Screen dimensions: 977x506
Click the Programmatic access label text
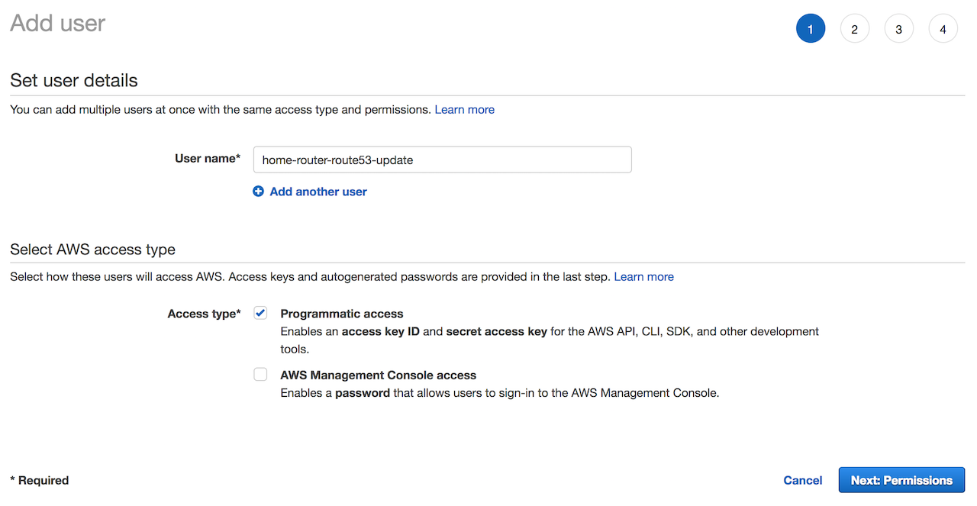342,314
